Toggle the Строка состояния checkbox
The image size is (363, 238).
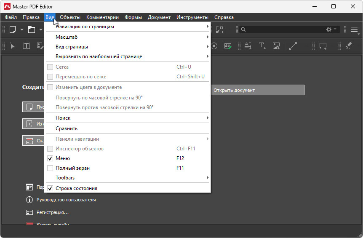pos(51,188)
